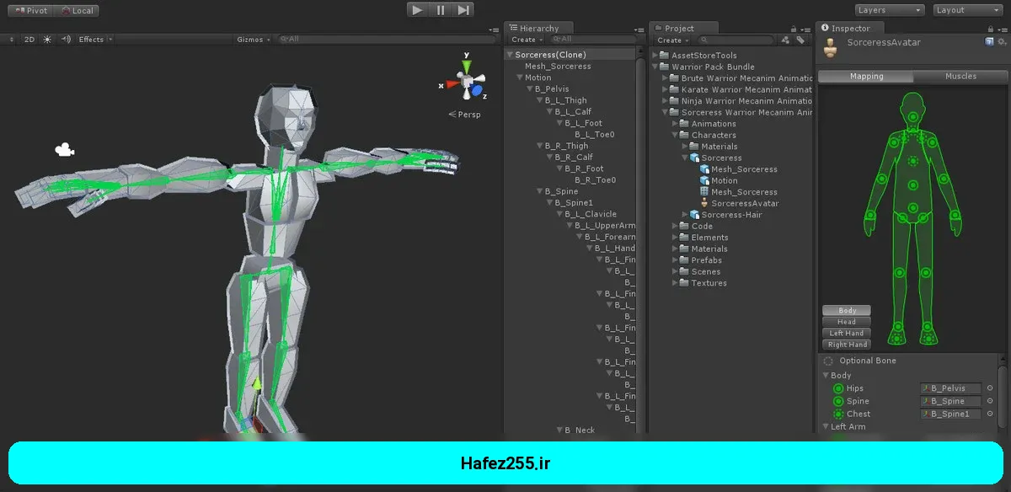The width and height of the screenshot is (1011, 492).
Task: Expand the AssetStoreTools folder
Action: pyautogui.click(x=656, y=56)
